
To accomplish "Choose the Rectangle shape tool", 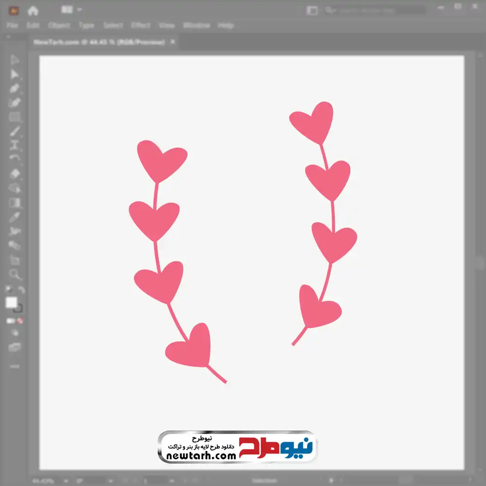I will [15, 117].
